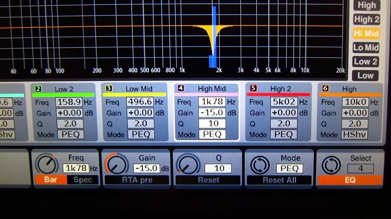This screenshot has width=391, height=219.
Task: Select the High 2 band button
Action: click(x=366, y=19)
